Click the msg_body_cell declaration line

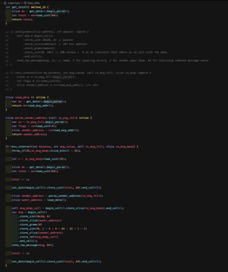68,208
